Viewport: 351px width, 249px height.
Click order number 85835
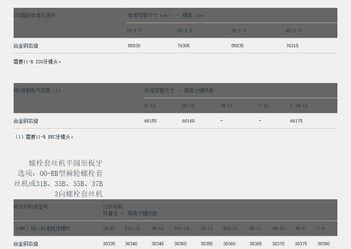coord(237,46)
